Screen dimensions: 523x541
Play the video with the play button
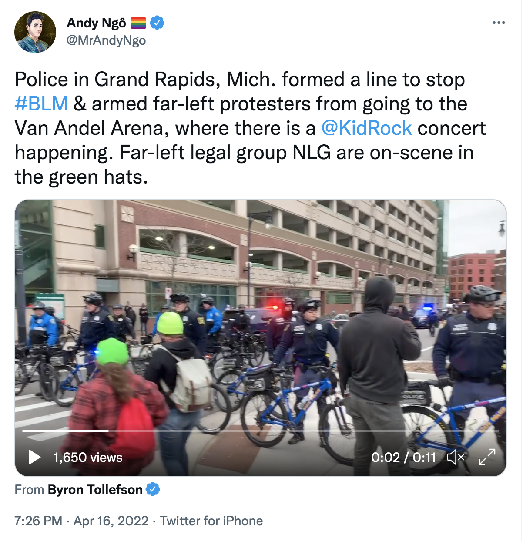34,457
